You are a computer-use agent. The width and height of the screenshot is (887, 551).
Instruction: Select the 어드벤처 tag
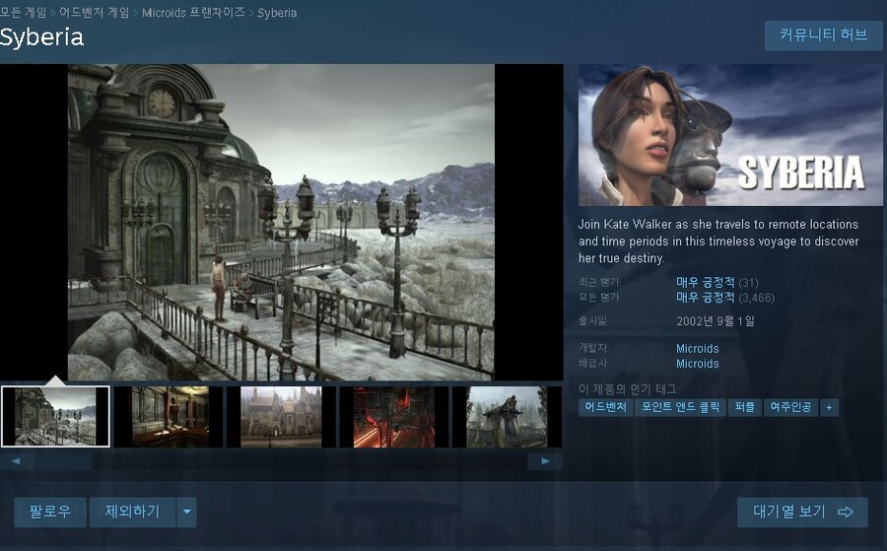[x=605, y=407]
